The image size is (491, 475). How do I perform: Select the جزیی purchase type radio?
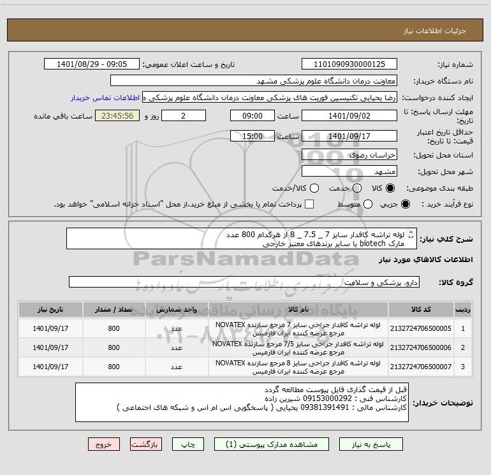coord(405,204)
